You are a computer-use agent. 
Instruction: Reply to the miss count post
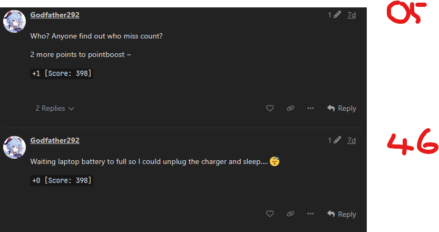tap(342, 108)
